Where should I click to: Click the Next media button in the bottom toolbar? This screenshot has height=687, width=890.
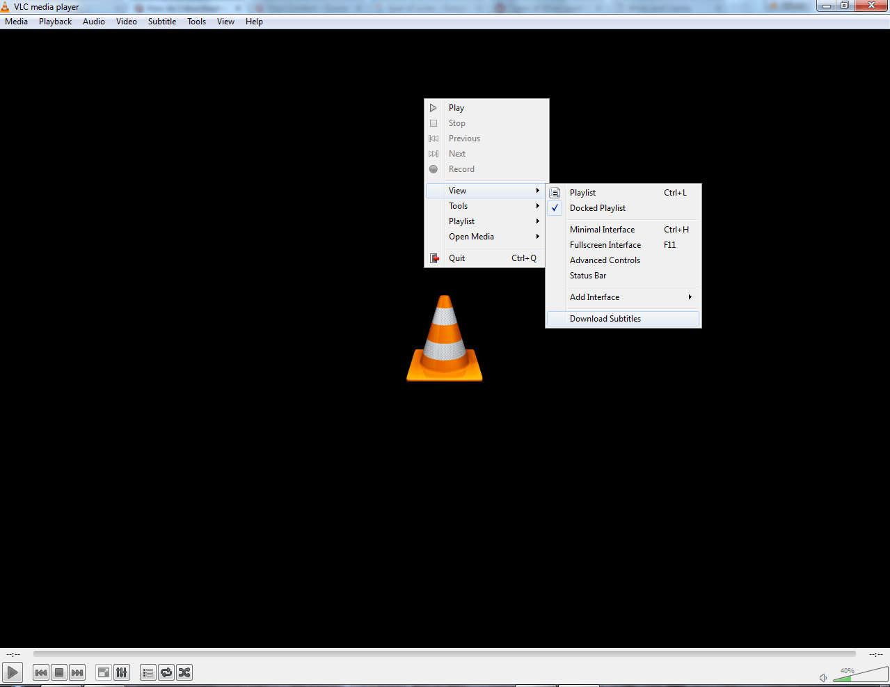point(77,672)
